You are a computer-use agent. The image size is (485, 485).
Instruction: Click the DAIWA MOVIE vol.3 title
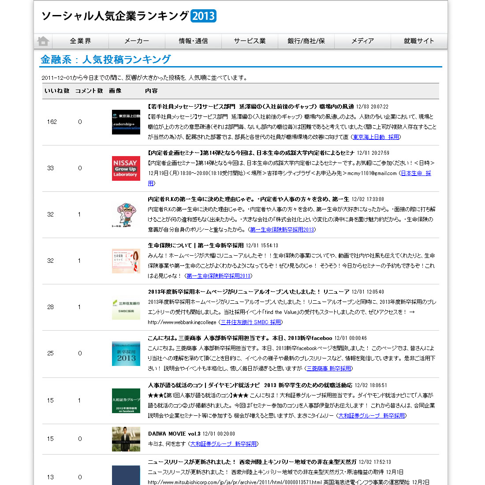[x=174, y=434]
